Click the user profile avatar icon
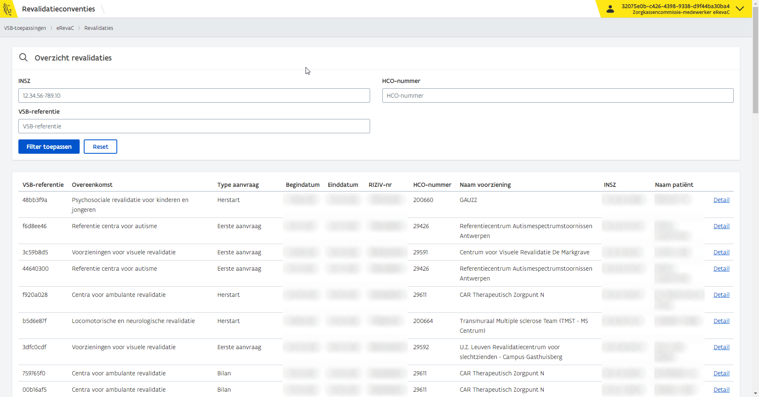This screenshot has width=759, height=397. 610,9
